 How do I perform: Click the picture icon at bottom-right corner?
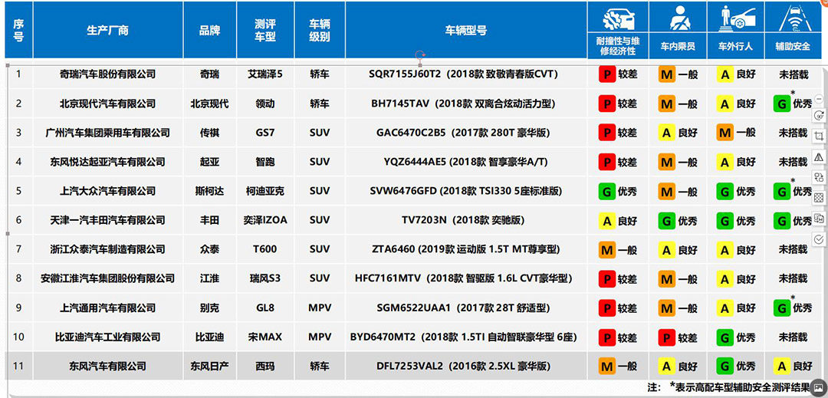point(818,389)
